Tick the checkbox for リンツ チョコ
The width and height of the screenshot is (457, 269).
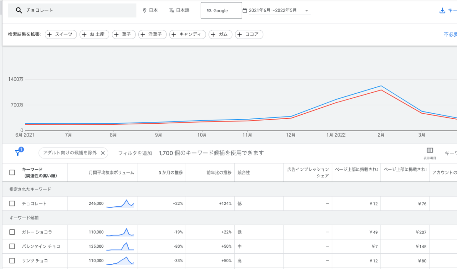(12, 260)
